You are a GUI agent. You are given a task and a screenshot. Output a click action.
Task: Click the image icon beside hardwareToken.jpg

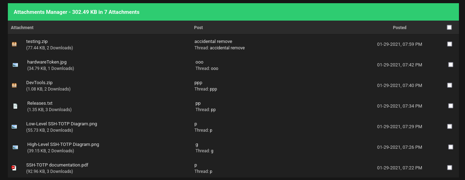tap(15, 65)
